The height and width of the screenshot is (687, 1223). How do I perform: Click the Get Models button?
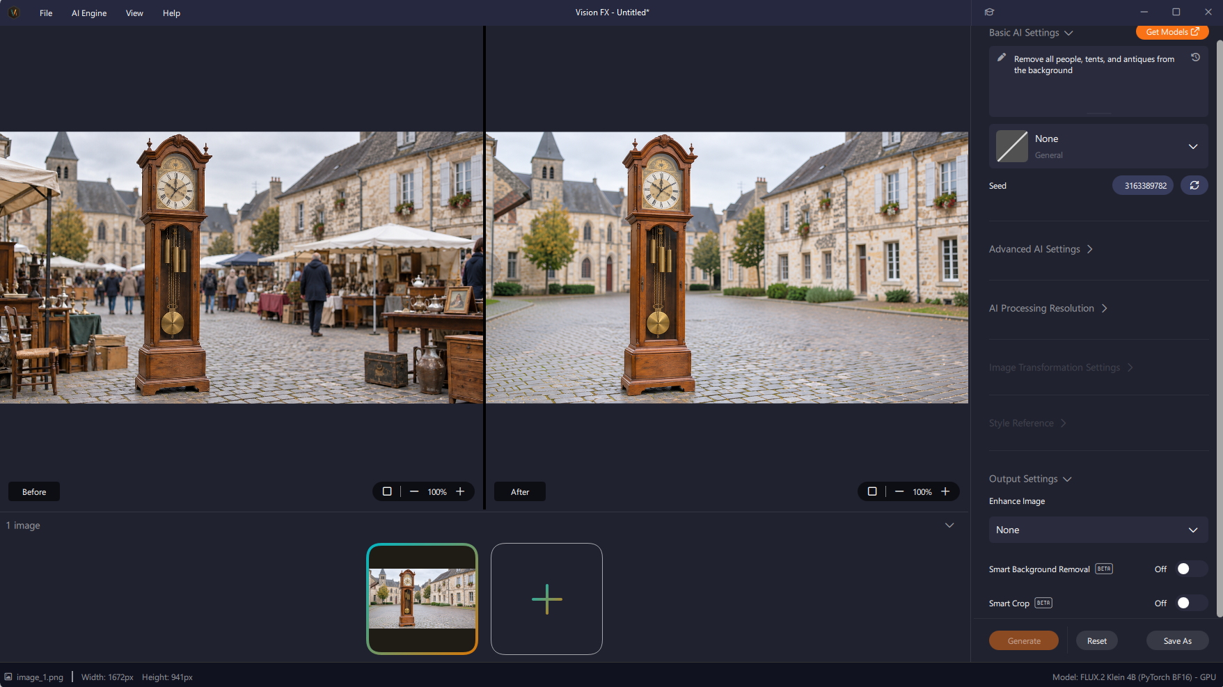(x=1172, y=32)
